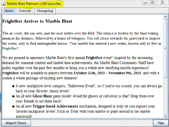Screen dimensions: 169x127
Task: Maximize the launcher window
Action: coord(152,2)
